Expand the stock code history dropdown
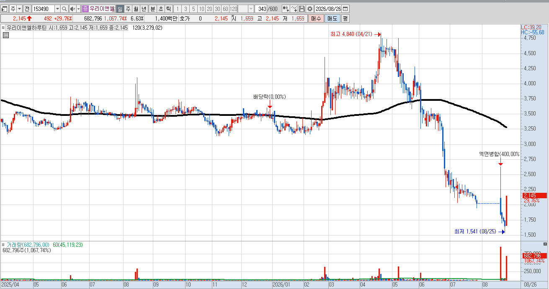 click(x=57, y=9)
